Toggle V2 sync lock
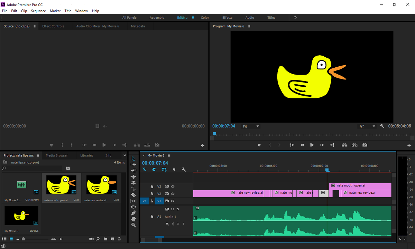 [x=167, y=194]
